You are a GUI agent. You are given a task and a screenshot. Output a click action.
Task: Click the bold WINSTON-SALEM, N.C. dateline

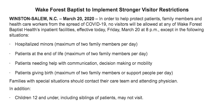pyautogui.click(x=34, y=19)
